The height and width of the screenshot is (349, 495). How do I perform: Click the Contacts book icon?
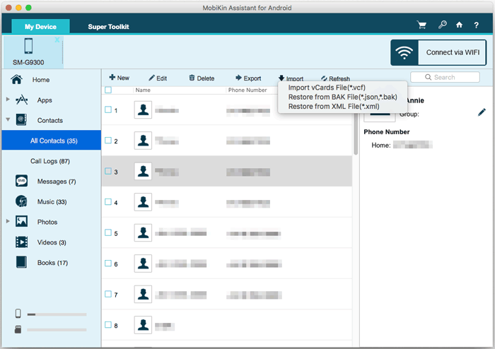pos(21,120)
